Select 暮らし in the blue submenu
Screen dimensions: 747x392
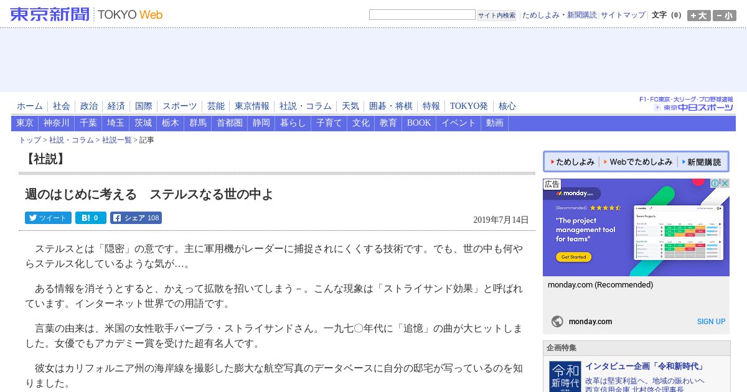[x=293, y=123]
